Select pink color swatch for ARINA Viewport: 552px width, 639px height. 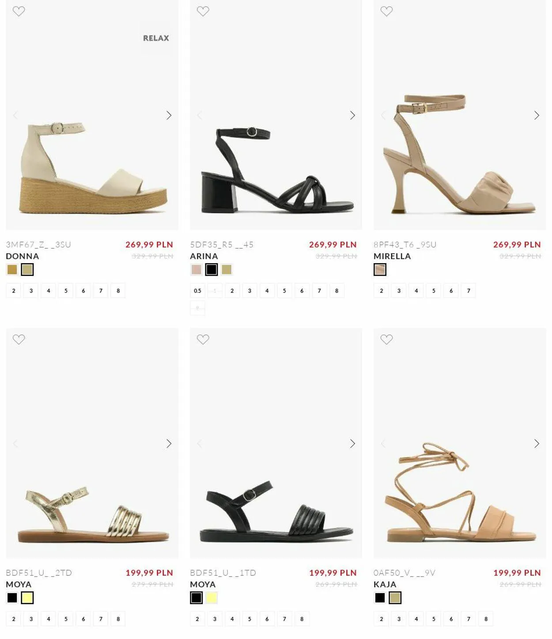tap(197, 269)
